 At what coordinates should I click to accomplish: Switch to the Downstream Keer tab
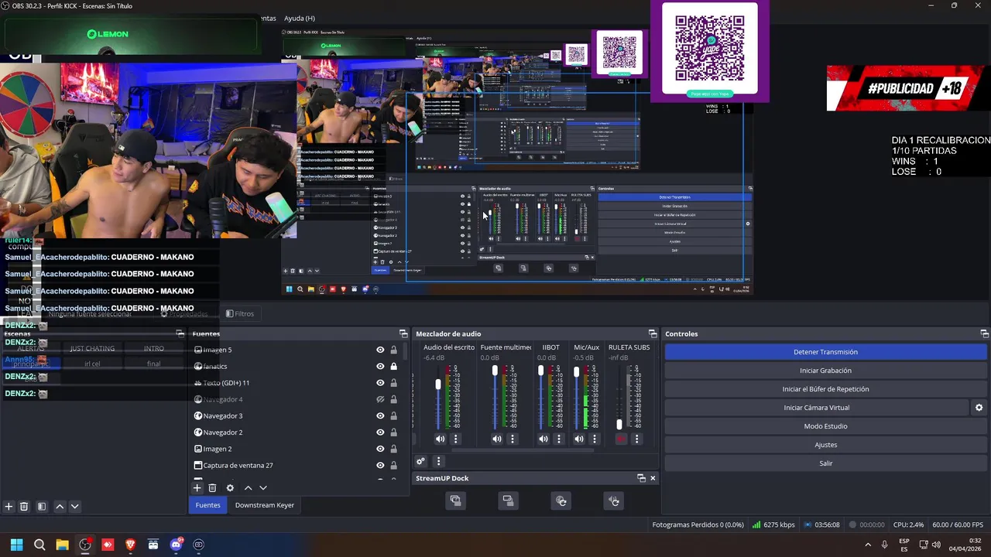pyautogui.click(x=264, y=505)
